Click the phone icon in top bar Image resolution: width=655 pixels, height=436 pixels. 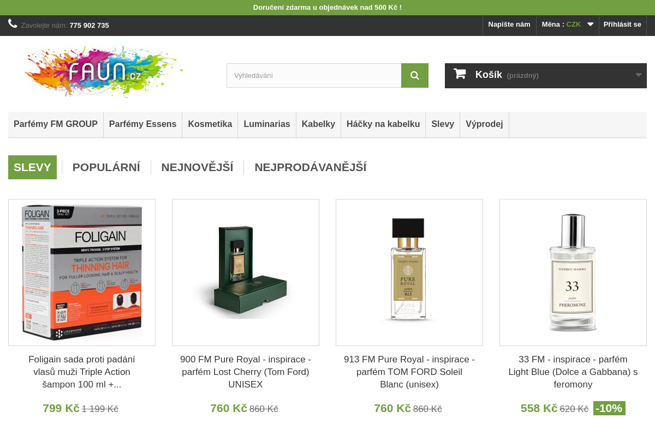point(13,24)
